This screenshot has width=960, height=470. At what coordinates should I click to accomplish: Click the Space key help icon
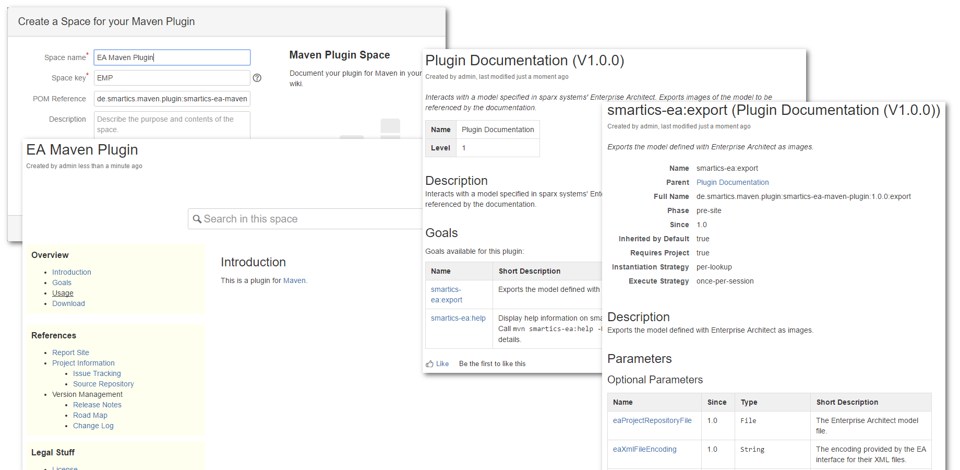pos(257,78)
